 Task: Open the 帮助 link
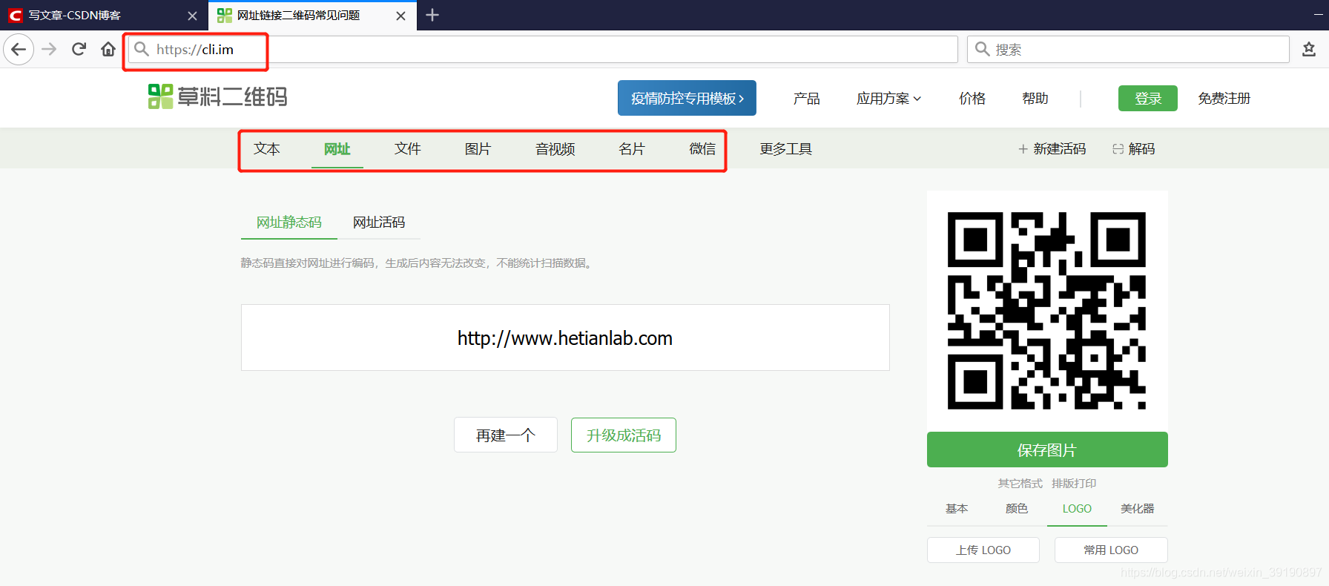coord(1035,98)
